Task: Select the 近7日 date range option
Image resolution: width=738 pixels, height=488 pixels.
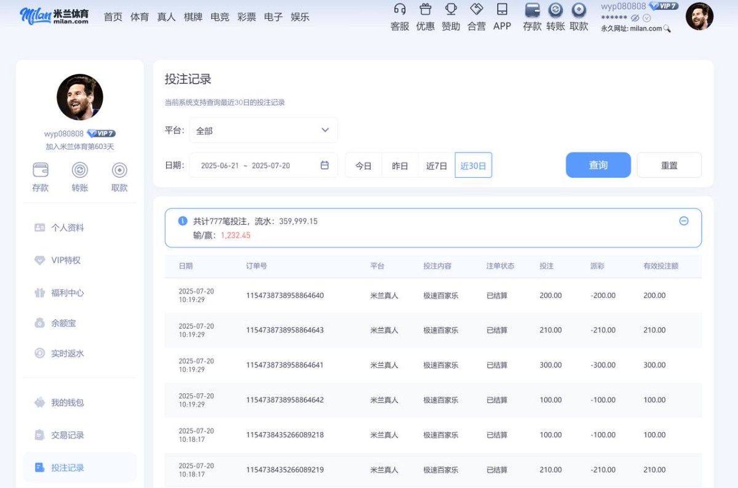Action: click(x=437, y=166)
